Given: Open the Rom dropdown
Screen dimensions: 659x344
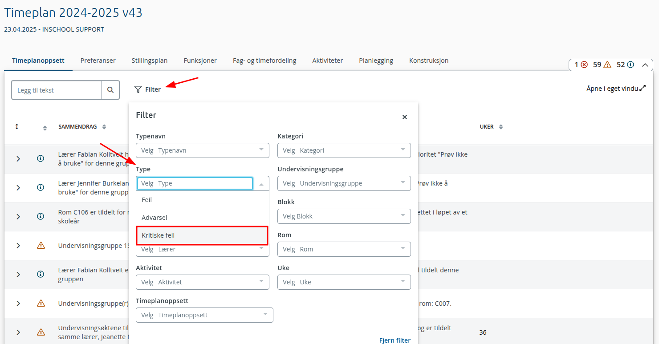Looking at the screenshot, I should [x=344, y=249].
